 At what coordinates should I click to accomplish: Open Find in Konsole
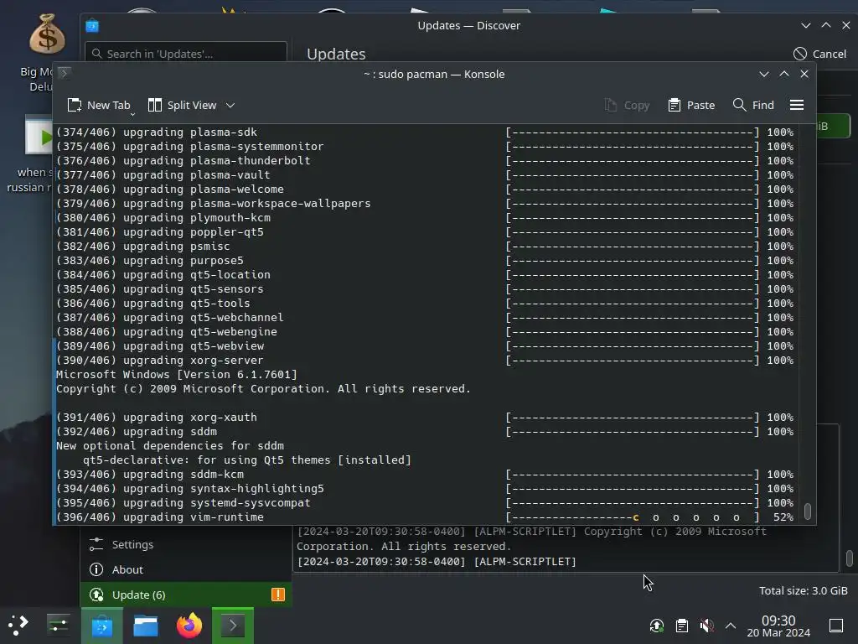point(753,105)
